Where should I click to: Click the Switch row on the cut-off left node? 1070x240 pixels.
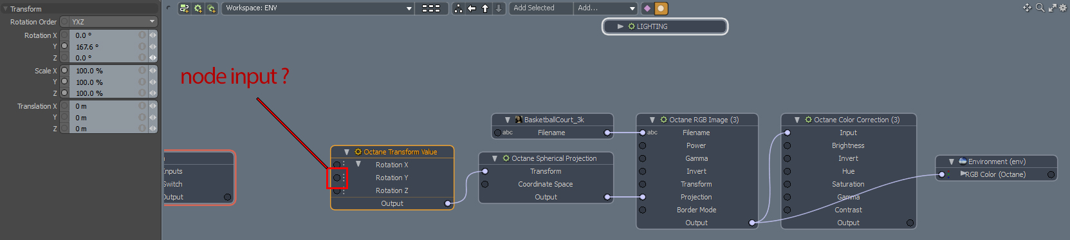click(198, 184)
